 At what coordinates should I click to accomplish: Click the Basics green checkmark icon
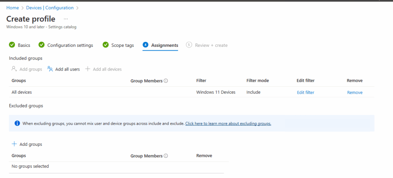12,45
